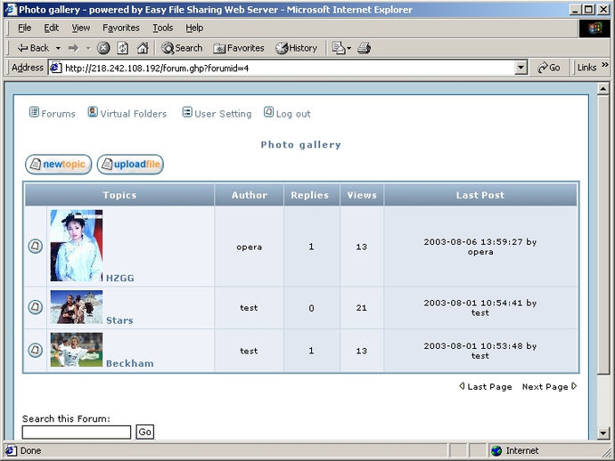
Task: Go to Last Page link
Action: click(x=485, y=386)
